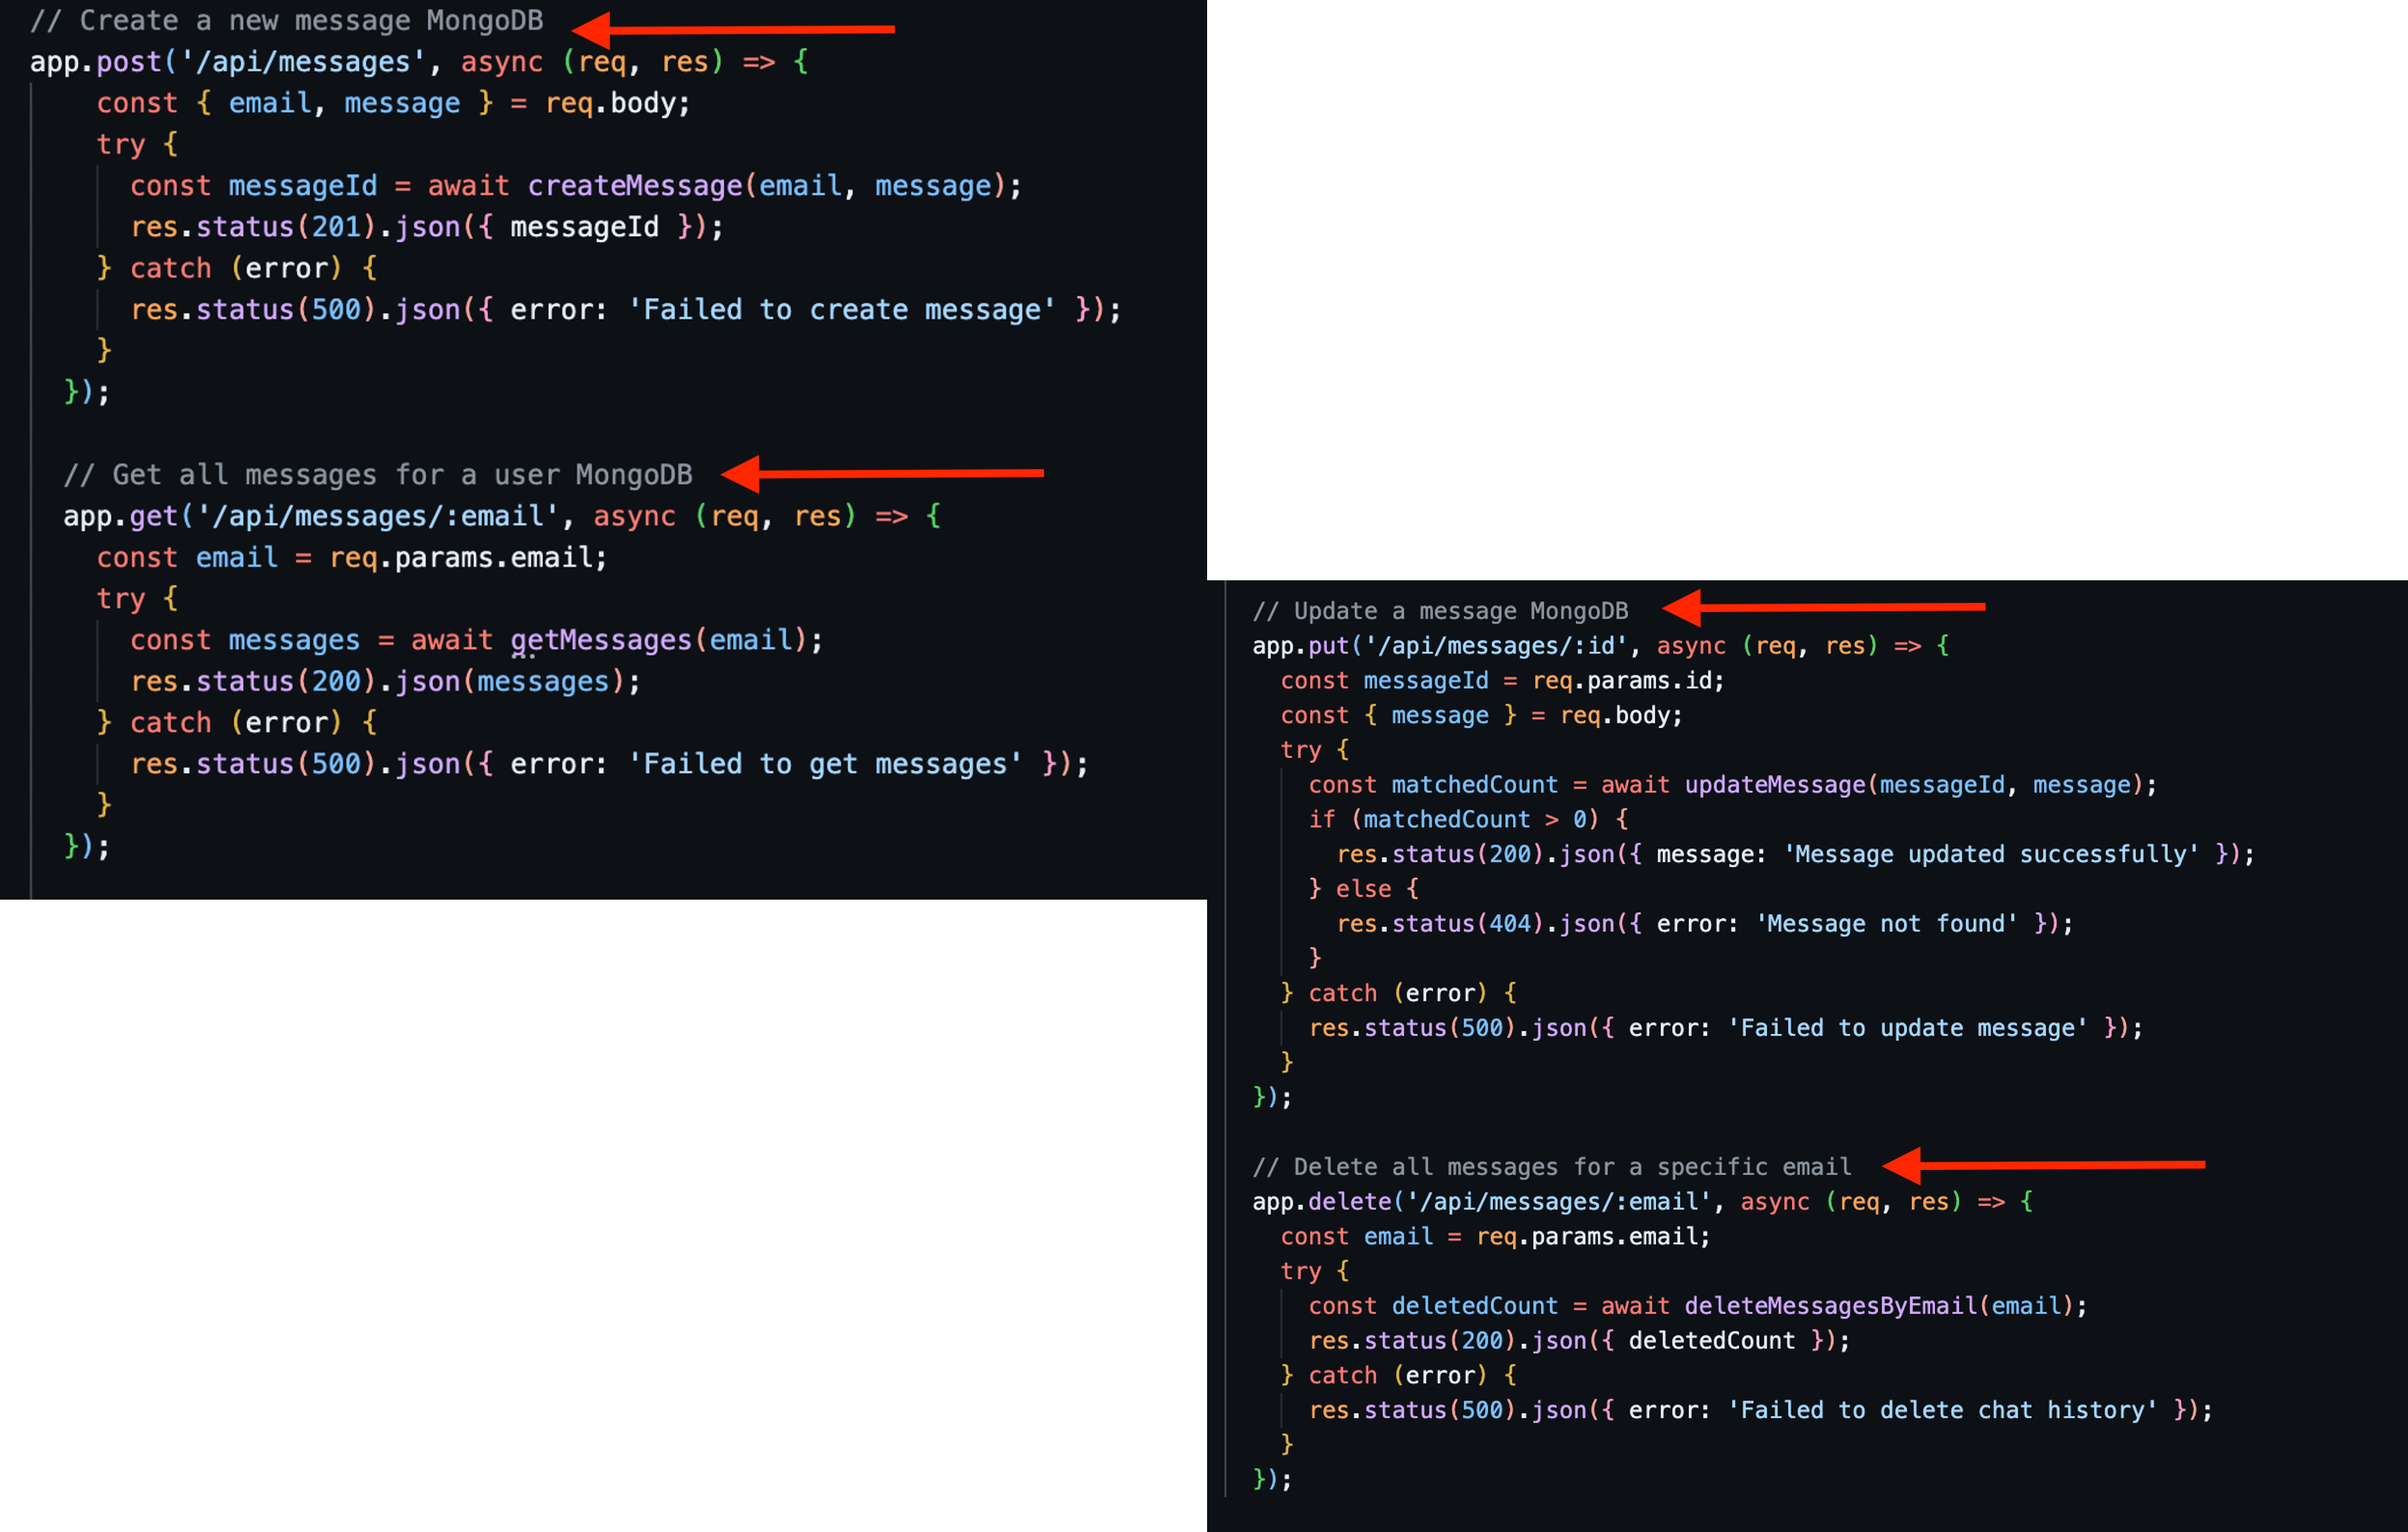Click 'res.status(201).json({ messageId });' line
Image resolution: width=2408 pixels, height=1532 pixels.
tap(427, 227)
